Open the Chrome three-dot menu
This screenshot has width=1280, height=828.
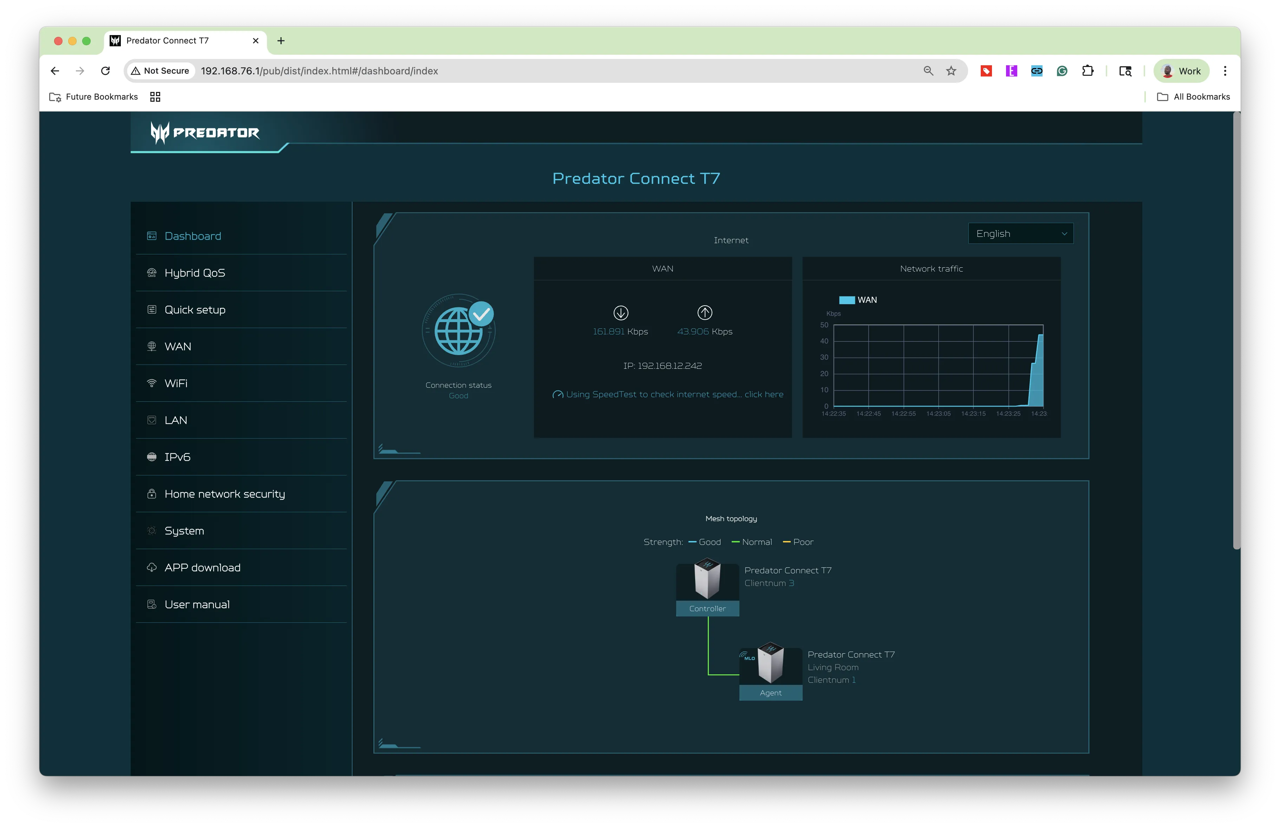[x=1225, y=71]
